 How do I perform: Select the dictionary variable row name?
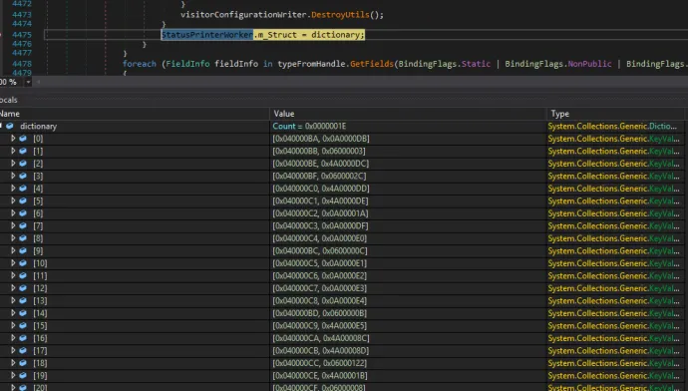pyautogui.click(x=39, y=127)
